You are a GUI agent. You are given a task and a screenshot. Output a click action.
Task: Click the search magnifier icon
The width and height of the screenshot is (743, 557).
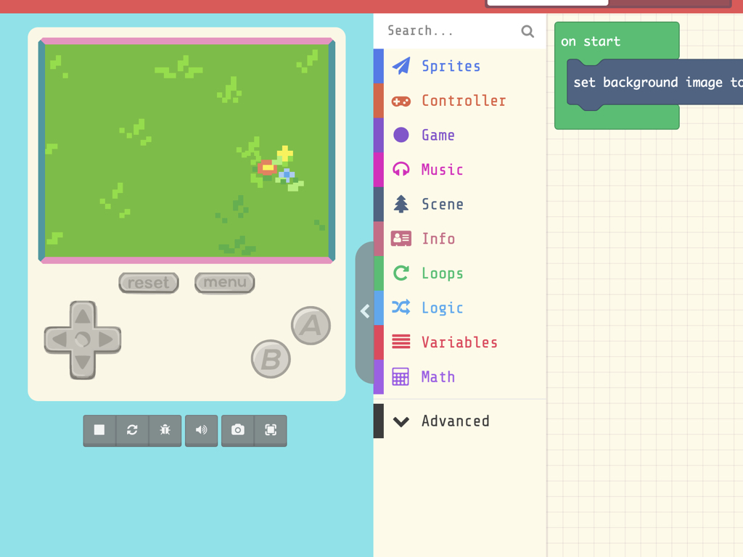pyautogui.click(x=528, y=31)
